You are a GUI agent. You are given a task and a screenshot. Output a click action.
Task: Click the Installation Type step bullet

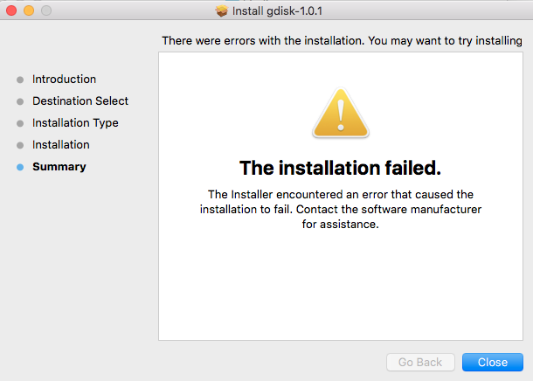[20, 123]
